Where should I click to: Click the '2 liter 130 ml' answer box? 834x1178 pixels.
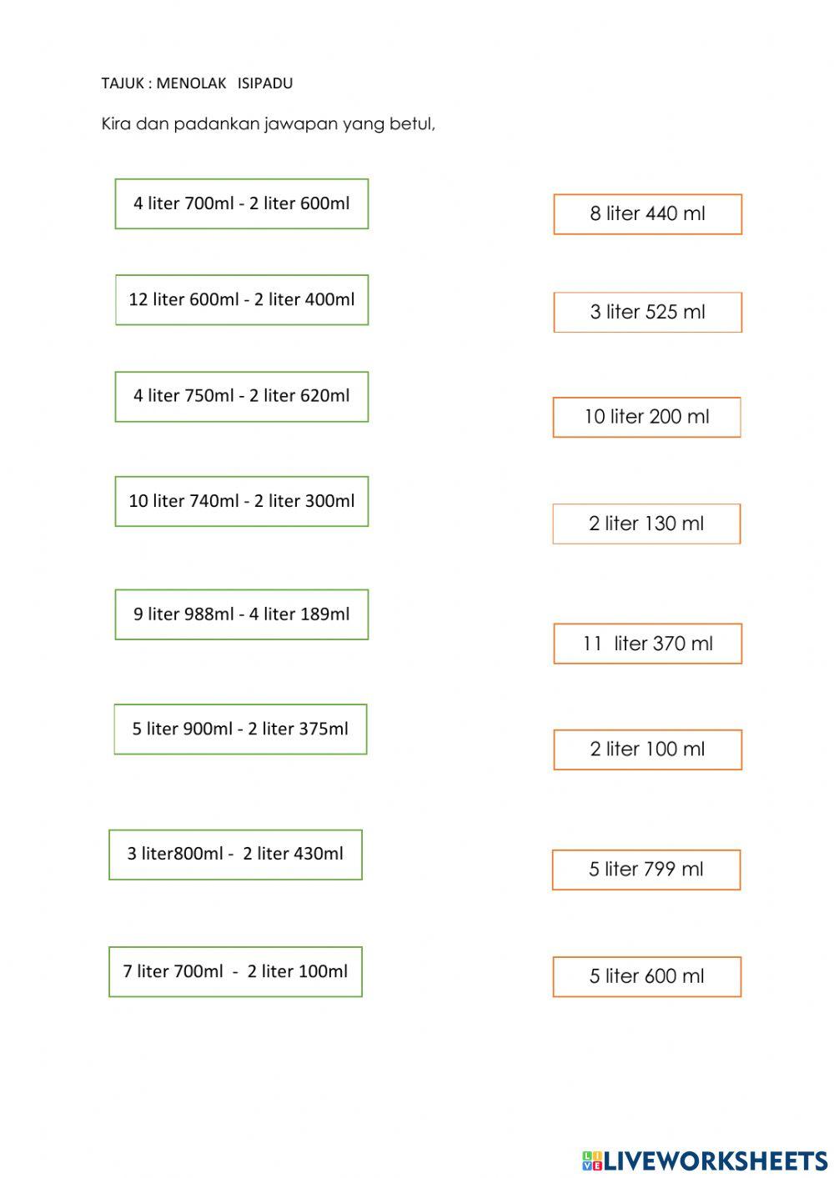point(646,524)
